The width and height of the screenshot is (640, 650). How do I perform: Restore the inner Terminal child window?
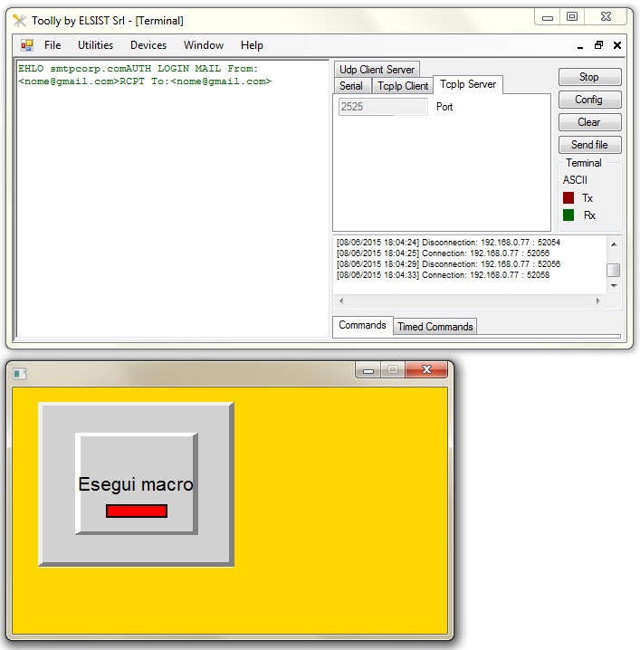click(598, 45)
